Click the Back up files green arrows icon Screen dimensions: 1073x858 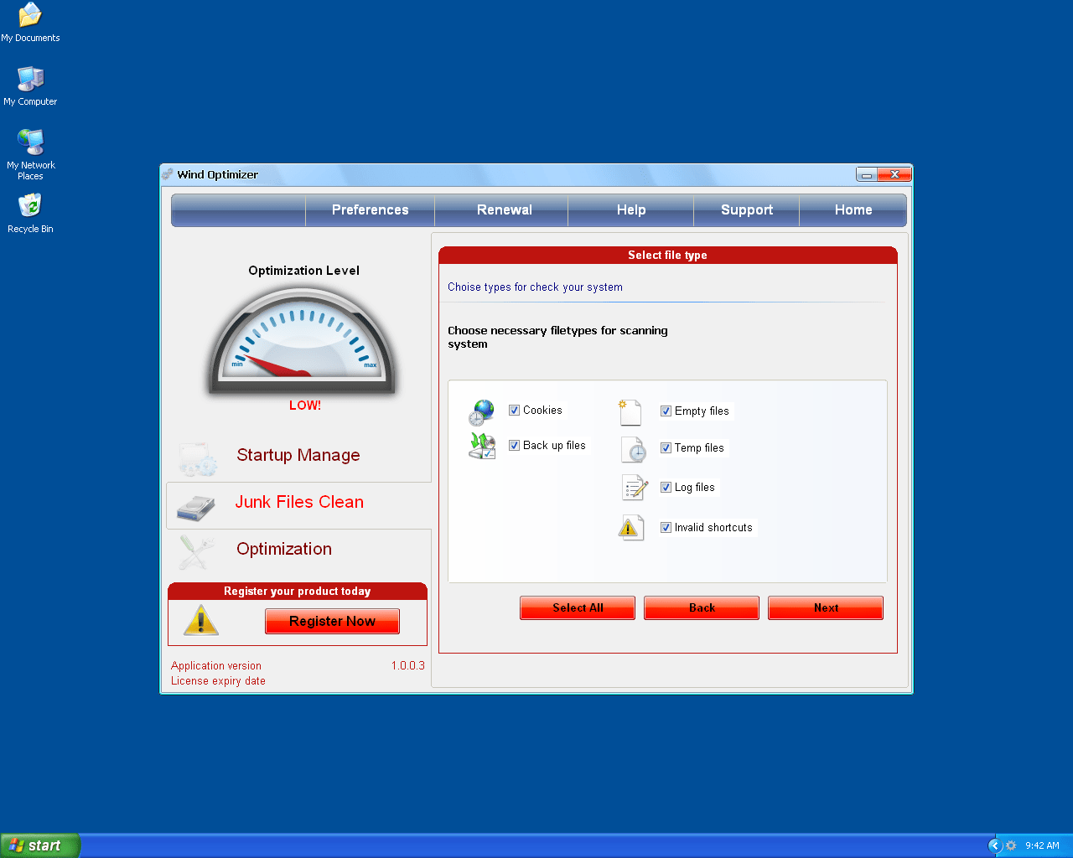481,447
